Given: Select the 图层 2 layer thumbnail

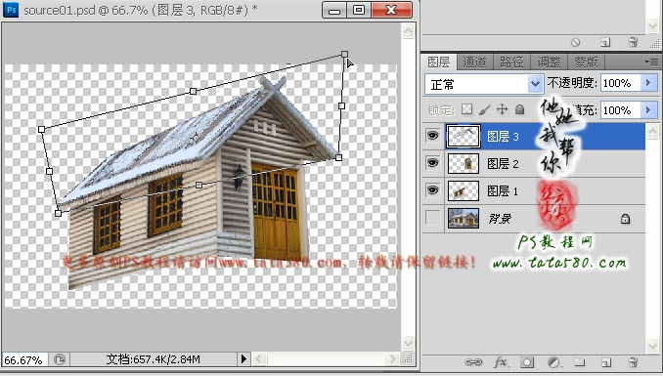Looking at the screenshot, I should pos(464,163).
